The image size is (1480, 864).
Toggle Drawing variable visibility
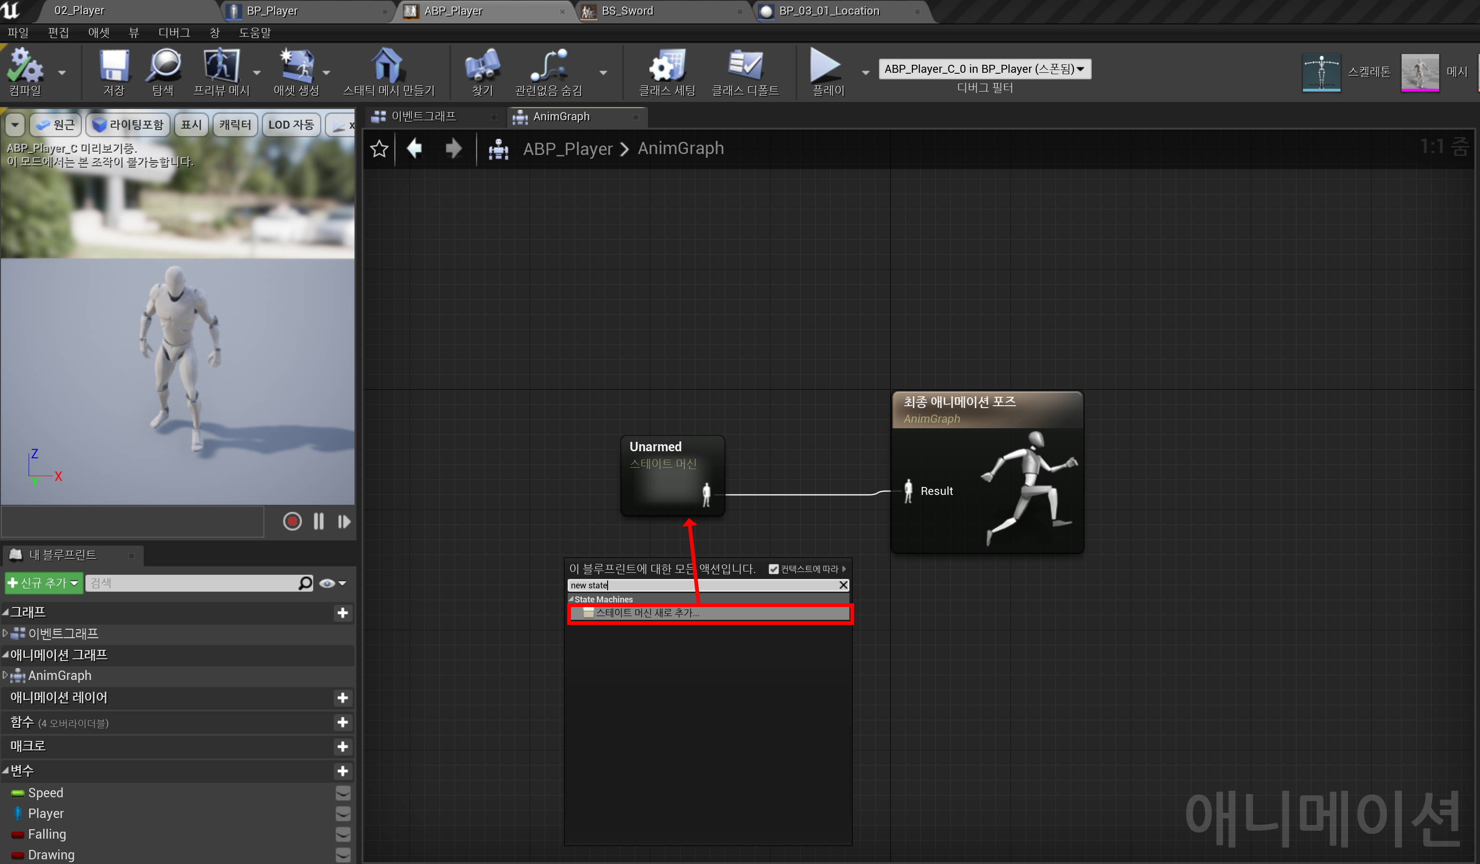(343, 855)
